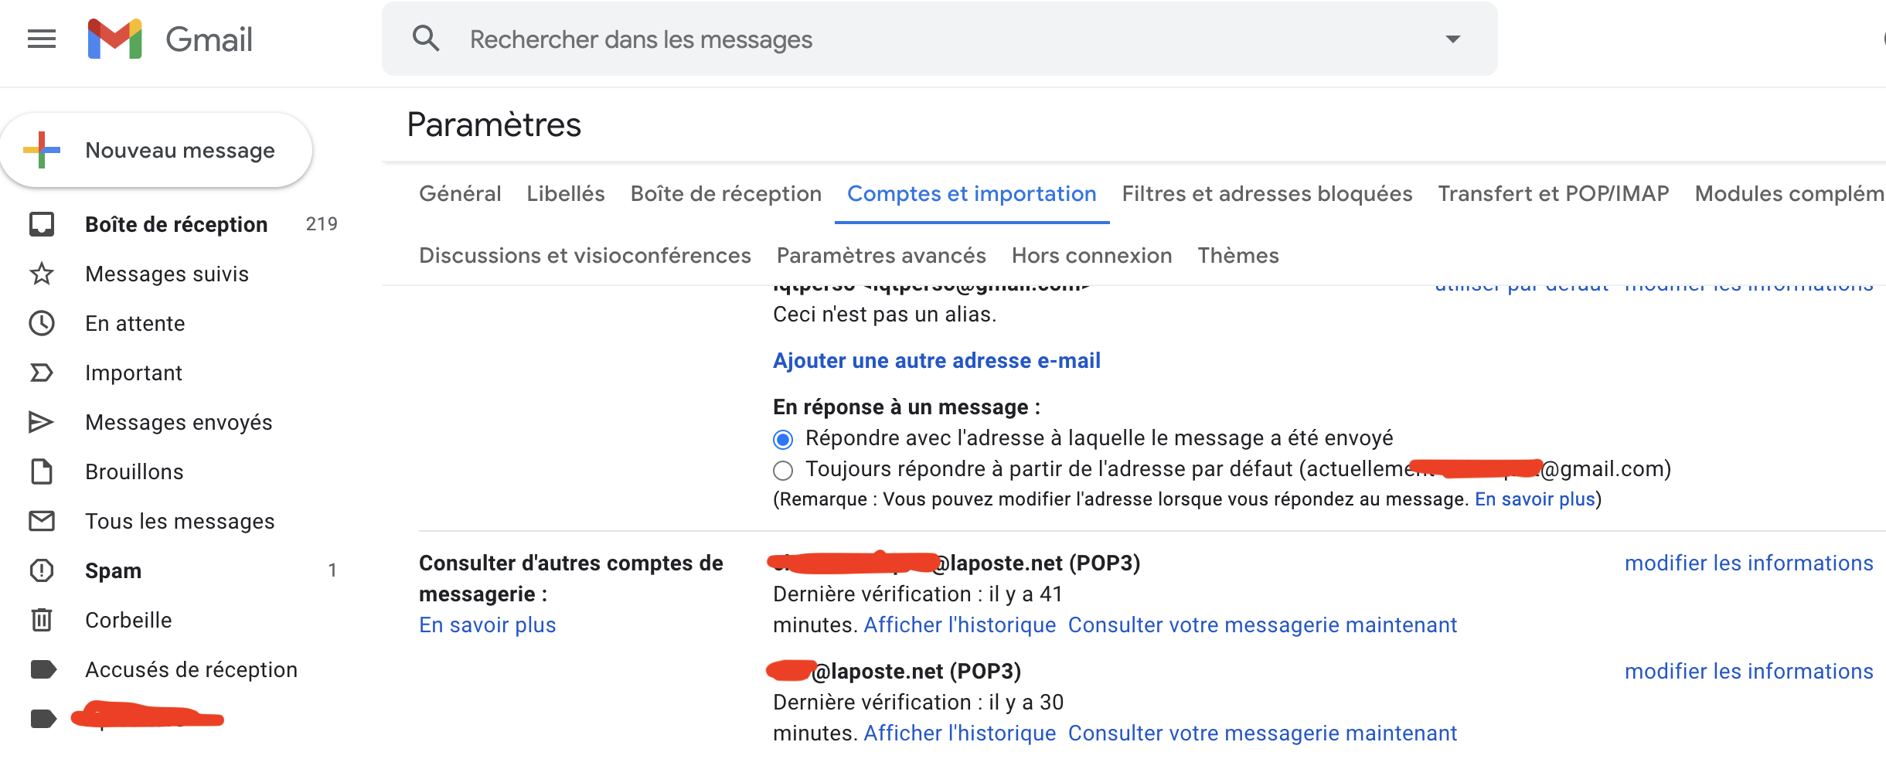Open Boîte de réception folder
The width and height of the screenshot is (1886, 759).
click(176, 224)
